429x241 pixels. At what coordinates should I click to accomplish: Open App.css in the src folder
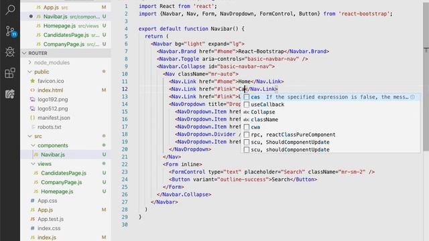coord(66,201)
